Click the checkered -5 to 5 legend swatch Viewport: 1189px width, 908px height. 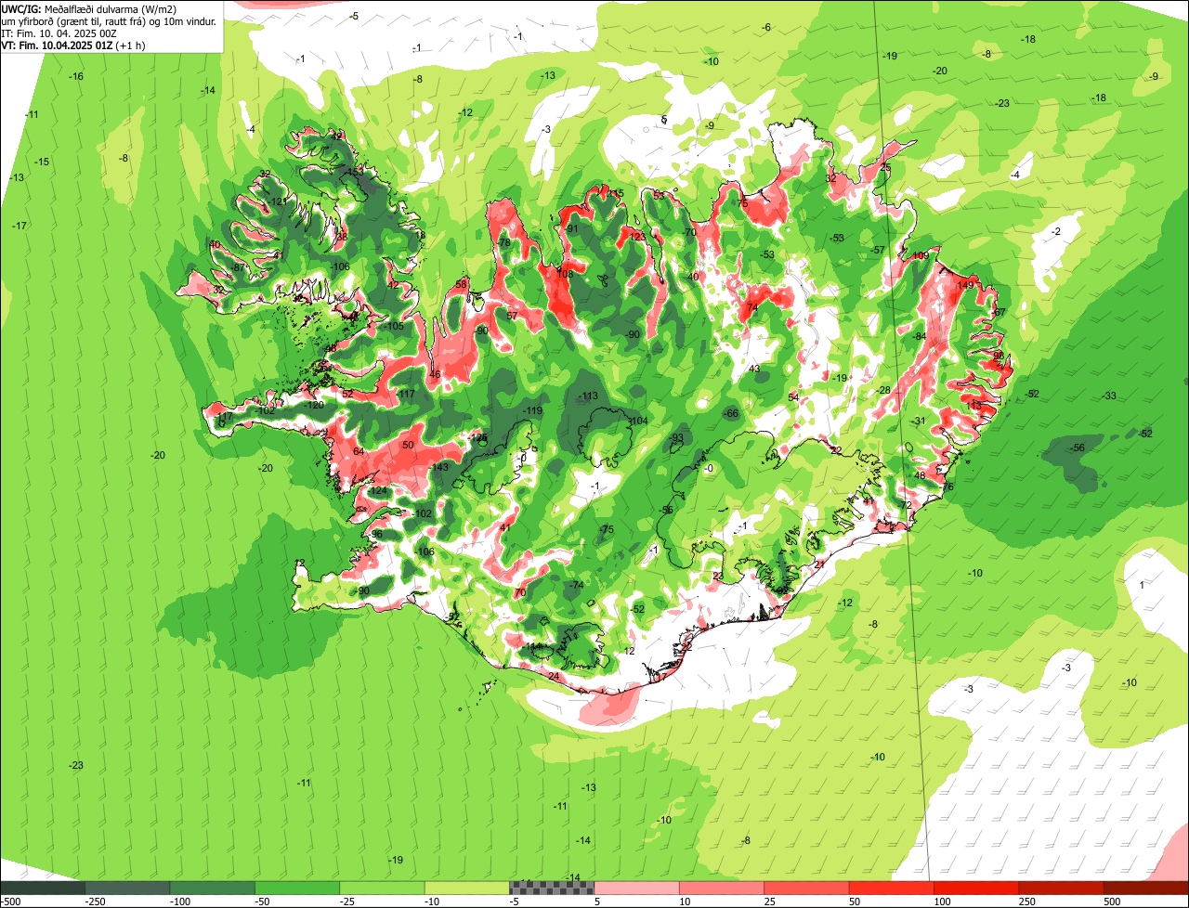pos(552,888)
